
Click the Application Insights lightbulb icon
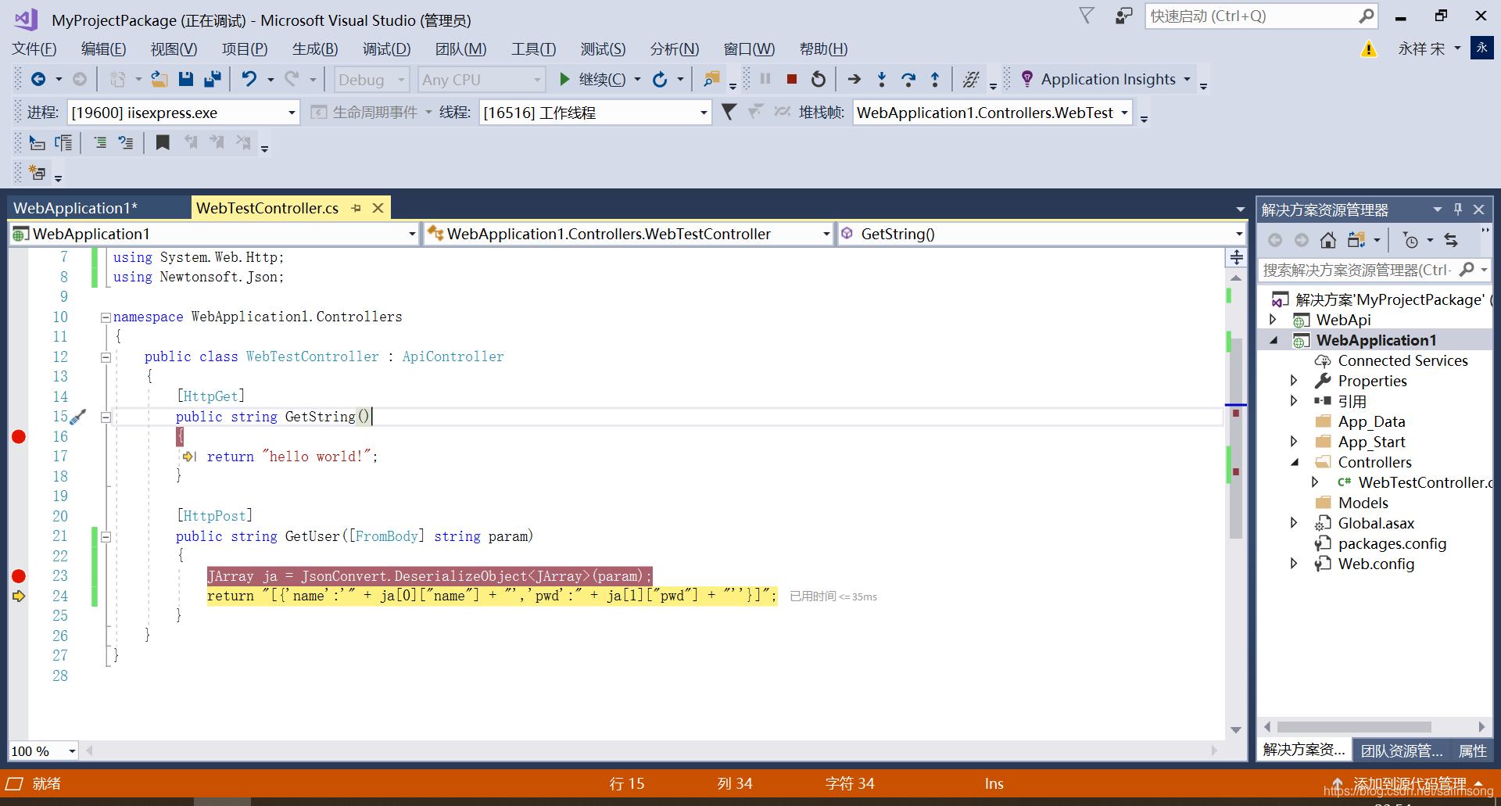point(1026,79)
